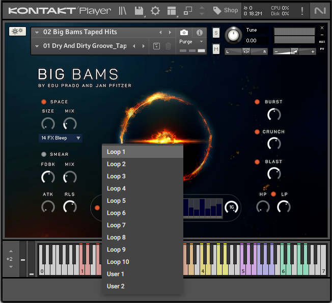This screenshot has height=303, width=332.
Task: Click the Tune knob
Action: pos(233,35)
